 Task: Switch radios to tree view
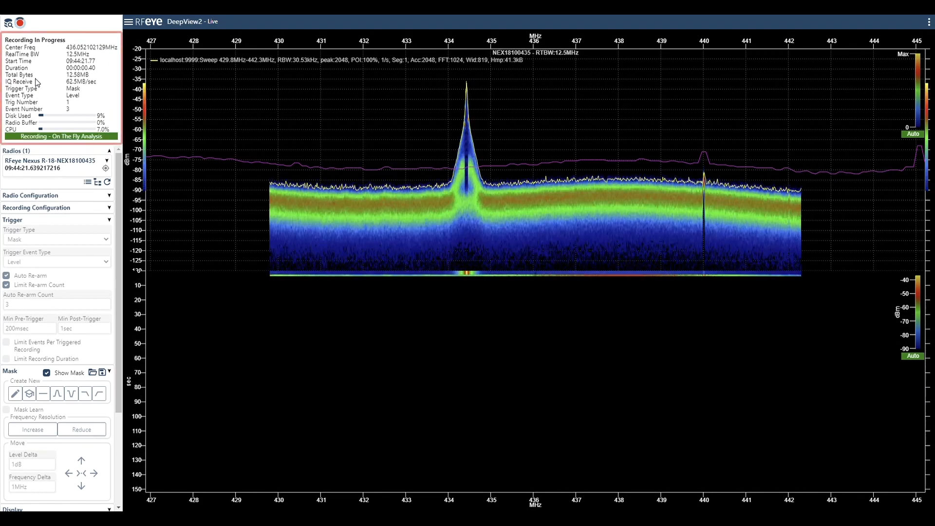pos(97,182)
